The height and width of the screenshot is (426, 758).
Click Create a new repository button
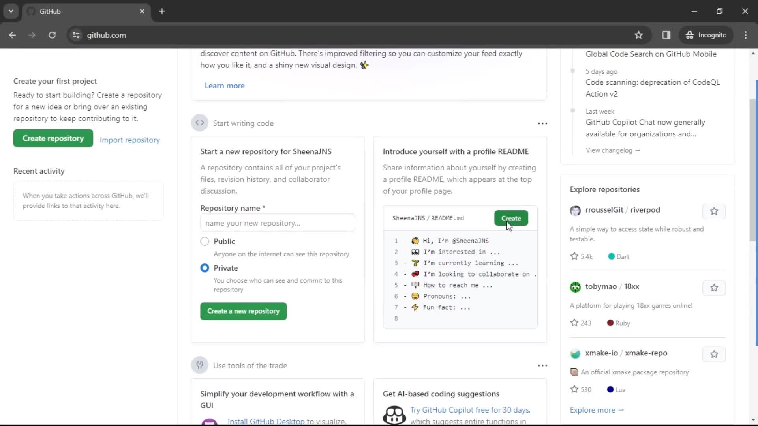pos(243,311)
